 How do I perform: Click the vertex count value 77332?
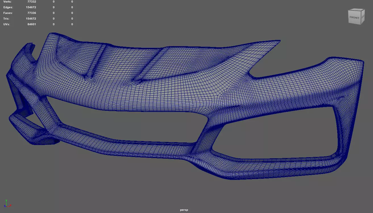(32, 2)
